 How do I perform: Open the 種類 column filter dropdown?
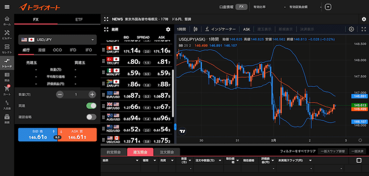(155, 160)
